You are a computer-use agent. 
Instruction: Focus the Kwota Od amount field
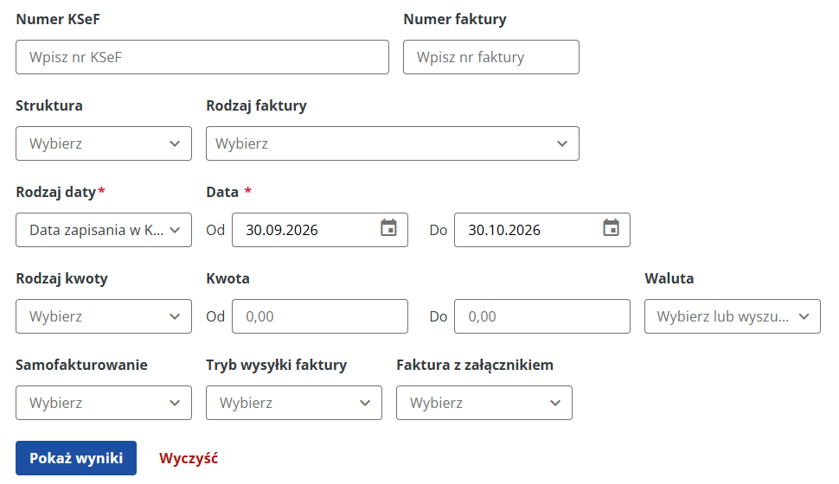pyautogui.click(x=320, y=316)
